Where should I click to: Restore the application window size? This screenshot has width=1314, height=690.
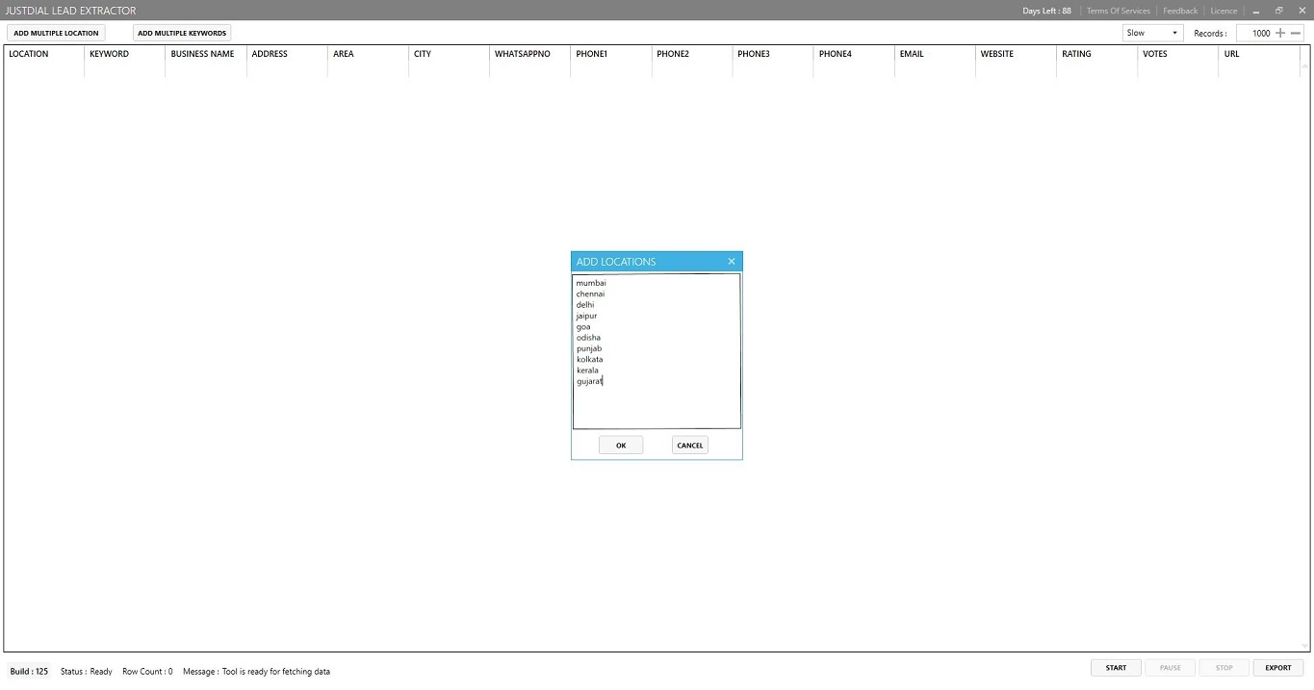point(1279,11)
